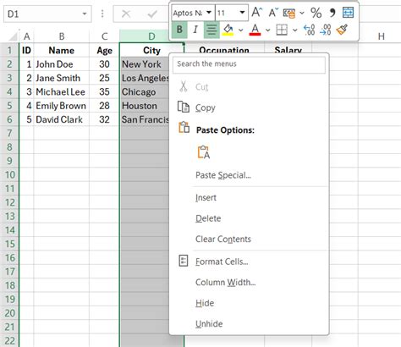Viewport: 401px width, 347px height.
Task: Click the Keep Text Only paste option
Action: pos(204,152)
